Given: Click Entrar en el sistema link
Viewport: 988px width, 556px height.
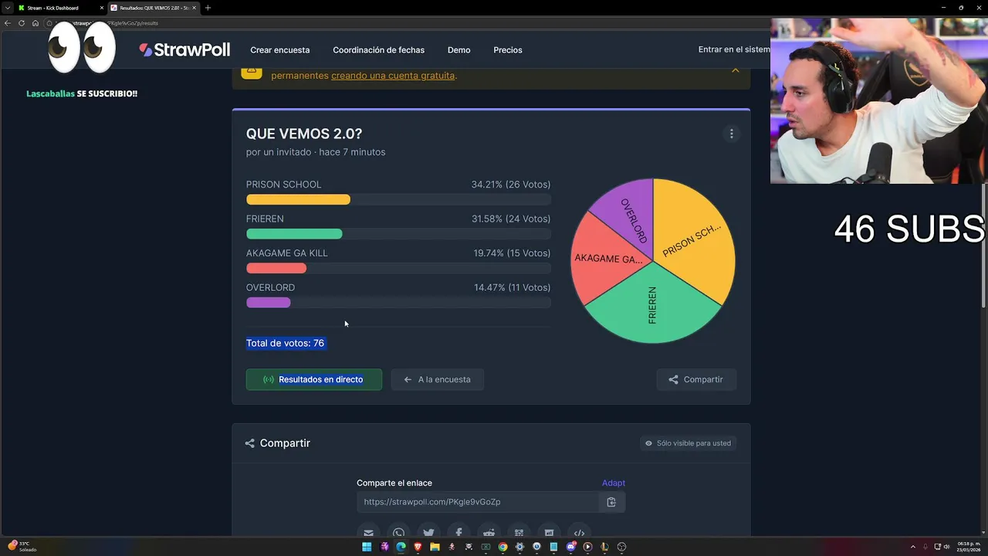Looking at the screenshot, I should (734, 49).
